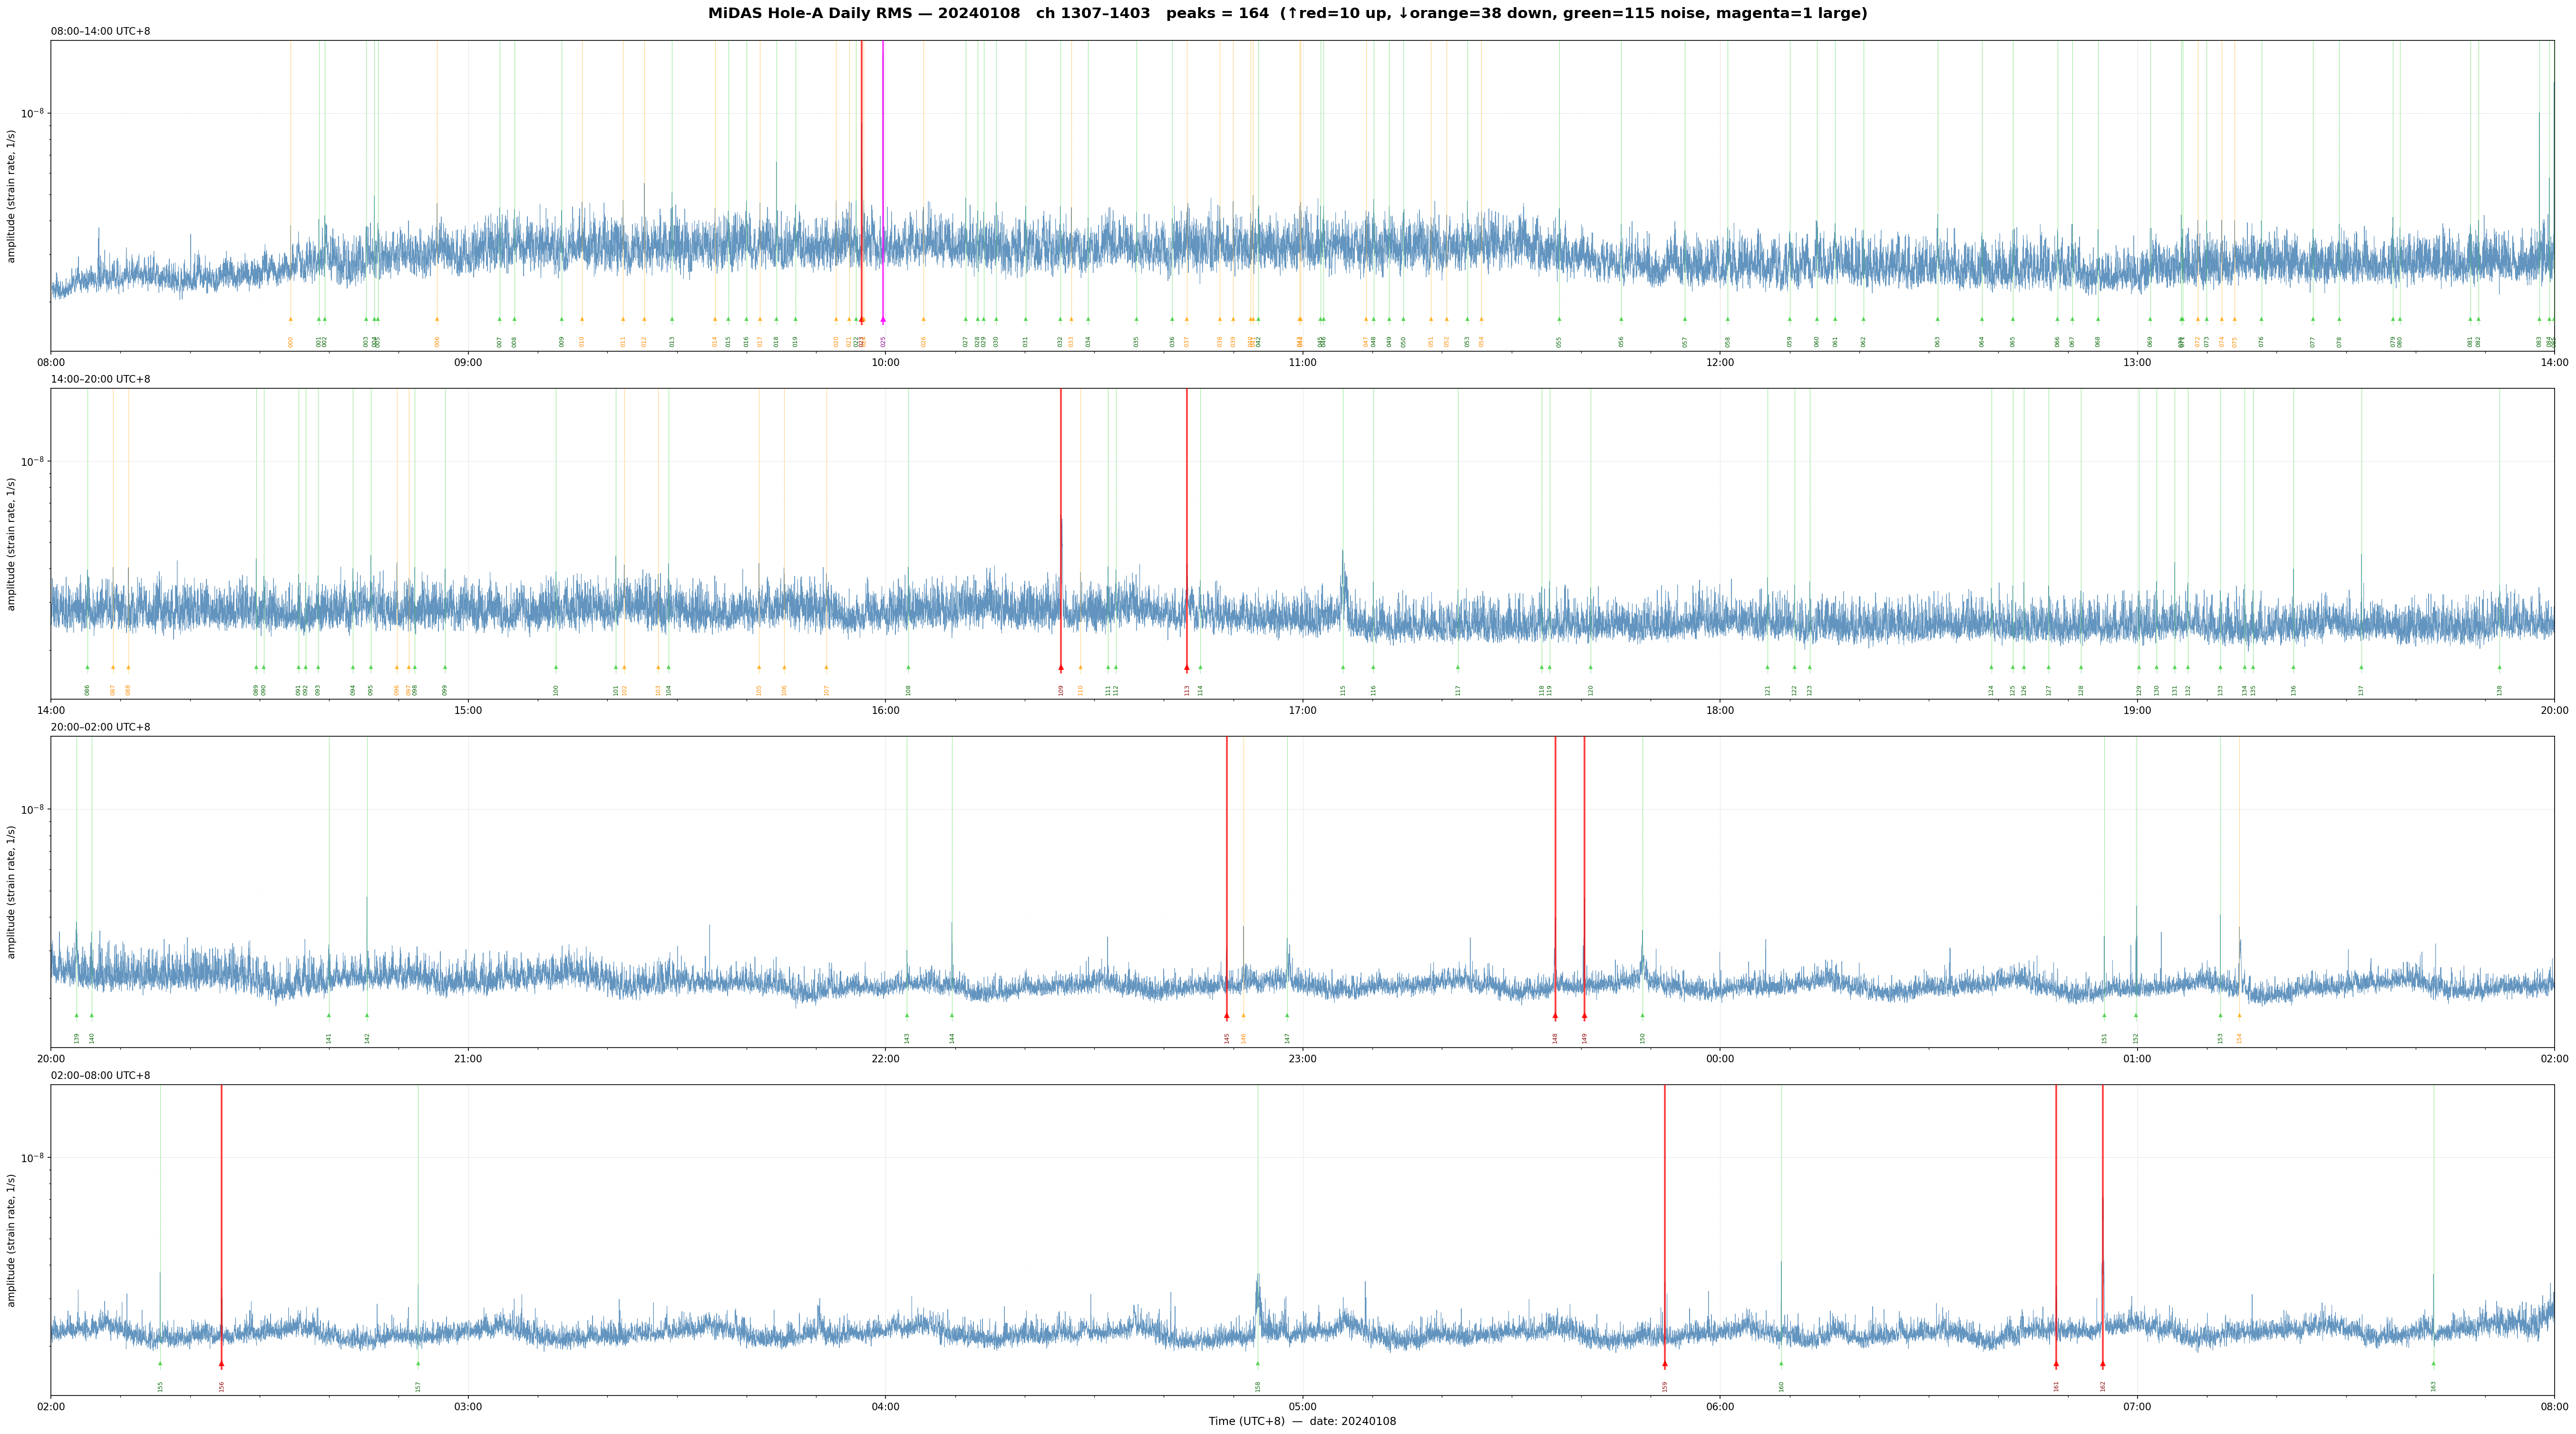Click the green noise marker triangle above 138
The height and width of the screenshot is (1434, 2576).
[x=2499, y=667]
